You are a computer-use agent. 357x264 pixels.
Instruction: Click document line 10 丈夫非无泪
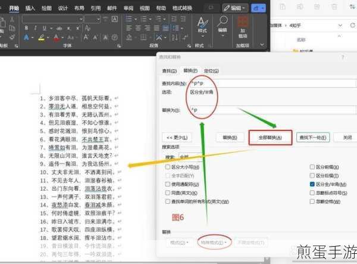pos(81,172)
